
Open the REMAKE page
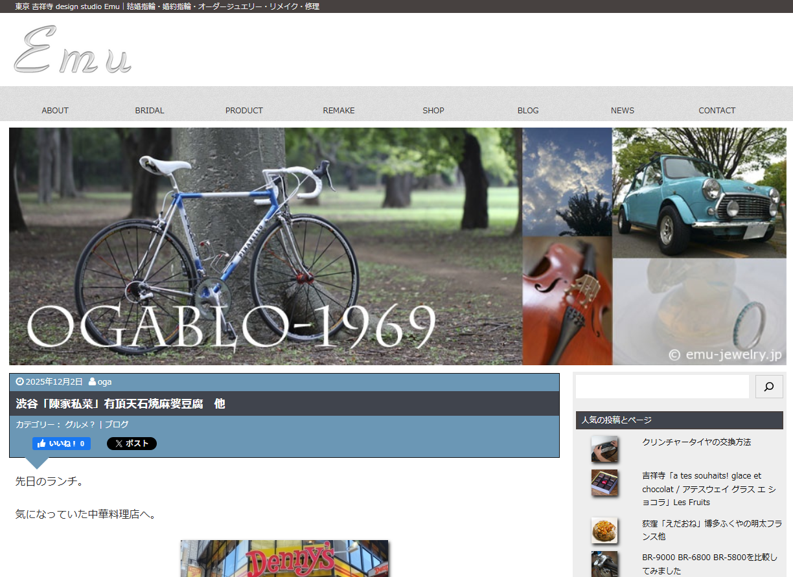[339, 110]
